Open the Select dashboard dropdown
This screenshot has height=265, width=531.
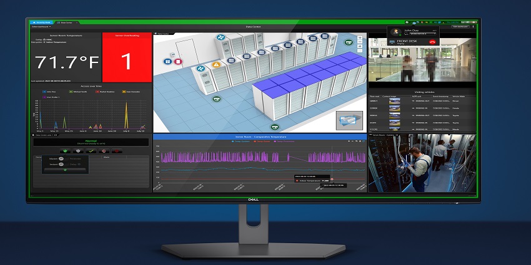[41, 26]
